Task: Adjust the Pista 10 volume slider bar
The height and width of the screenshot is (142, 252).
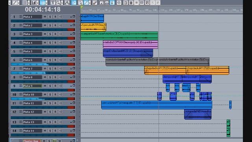Action: point(43,99)
